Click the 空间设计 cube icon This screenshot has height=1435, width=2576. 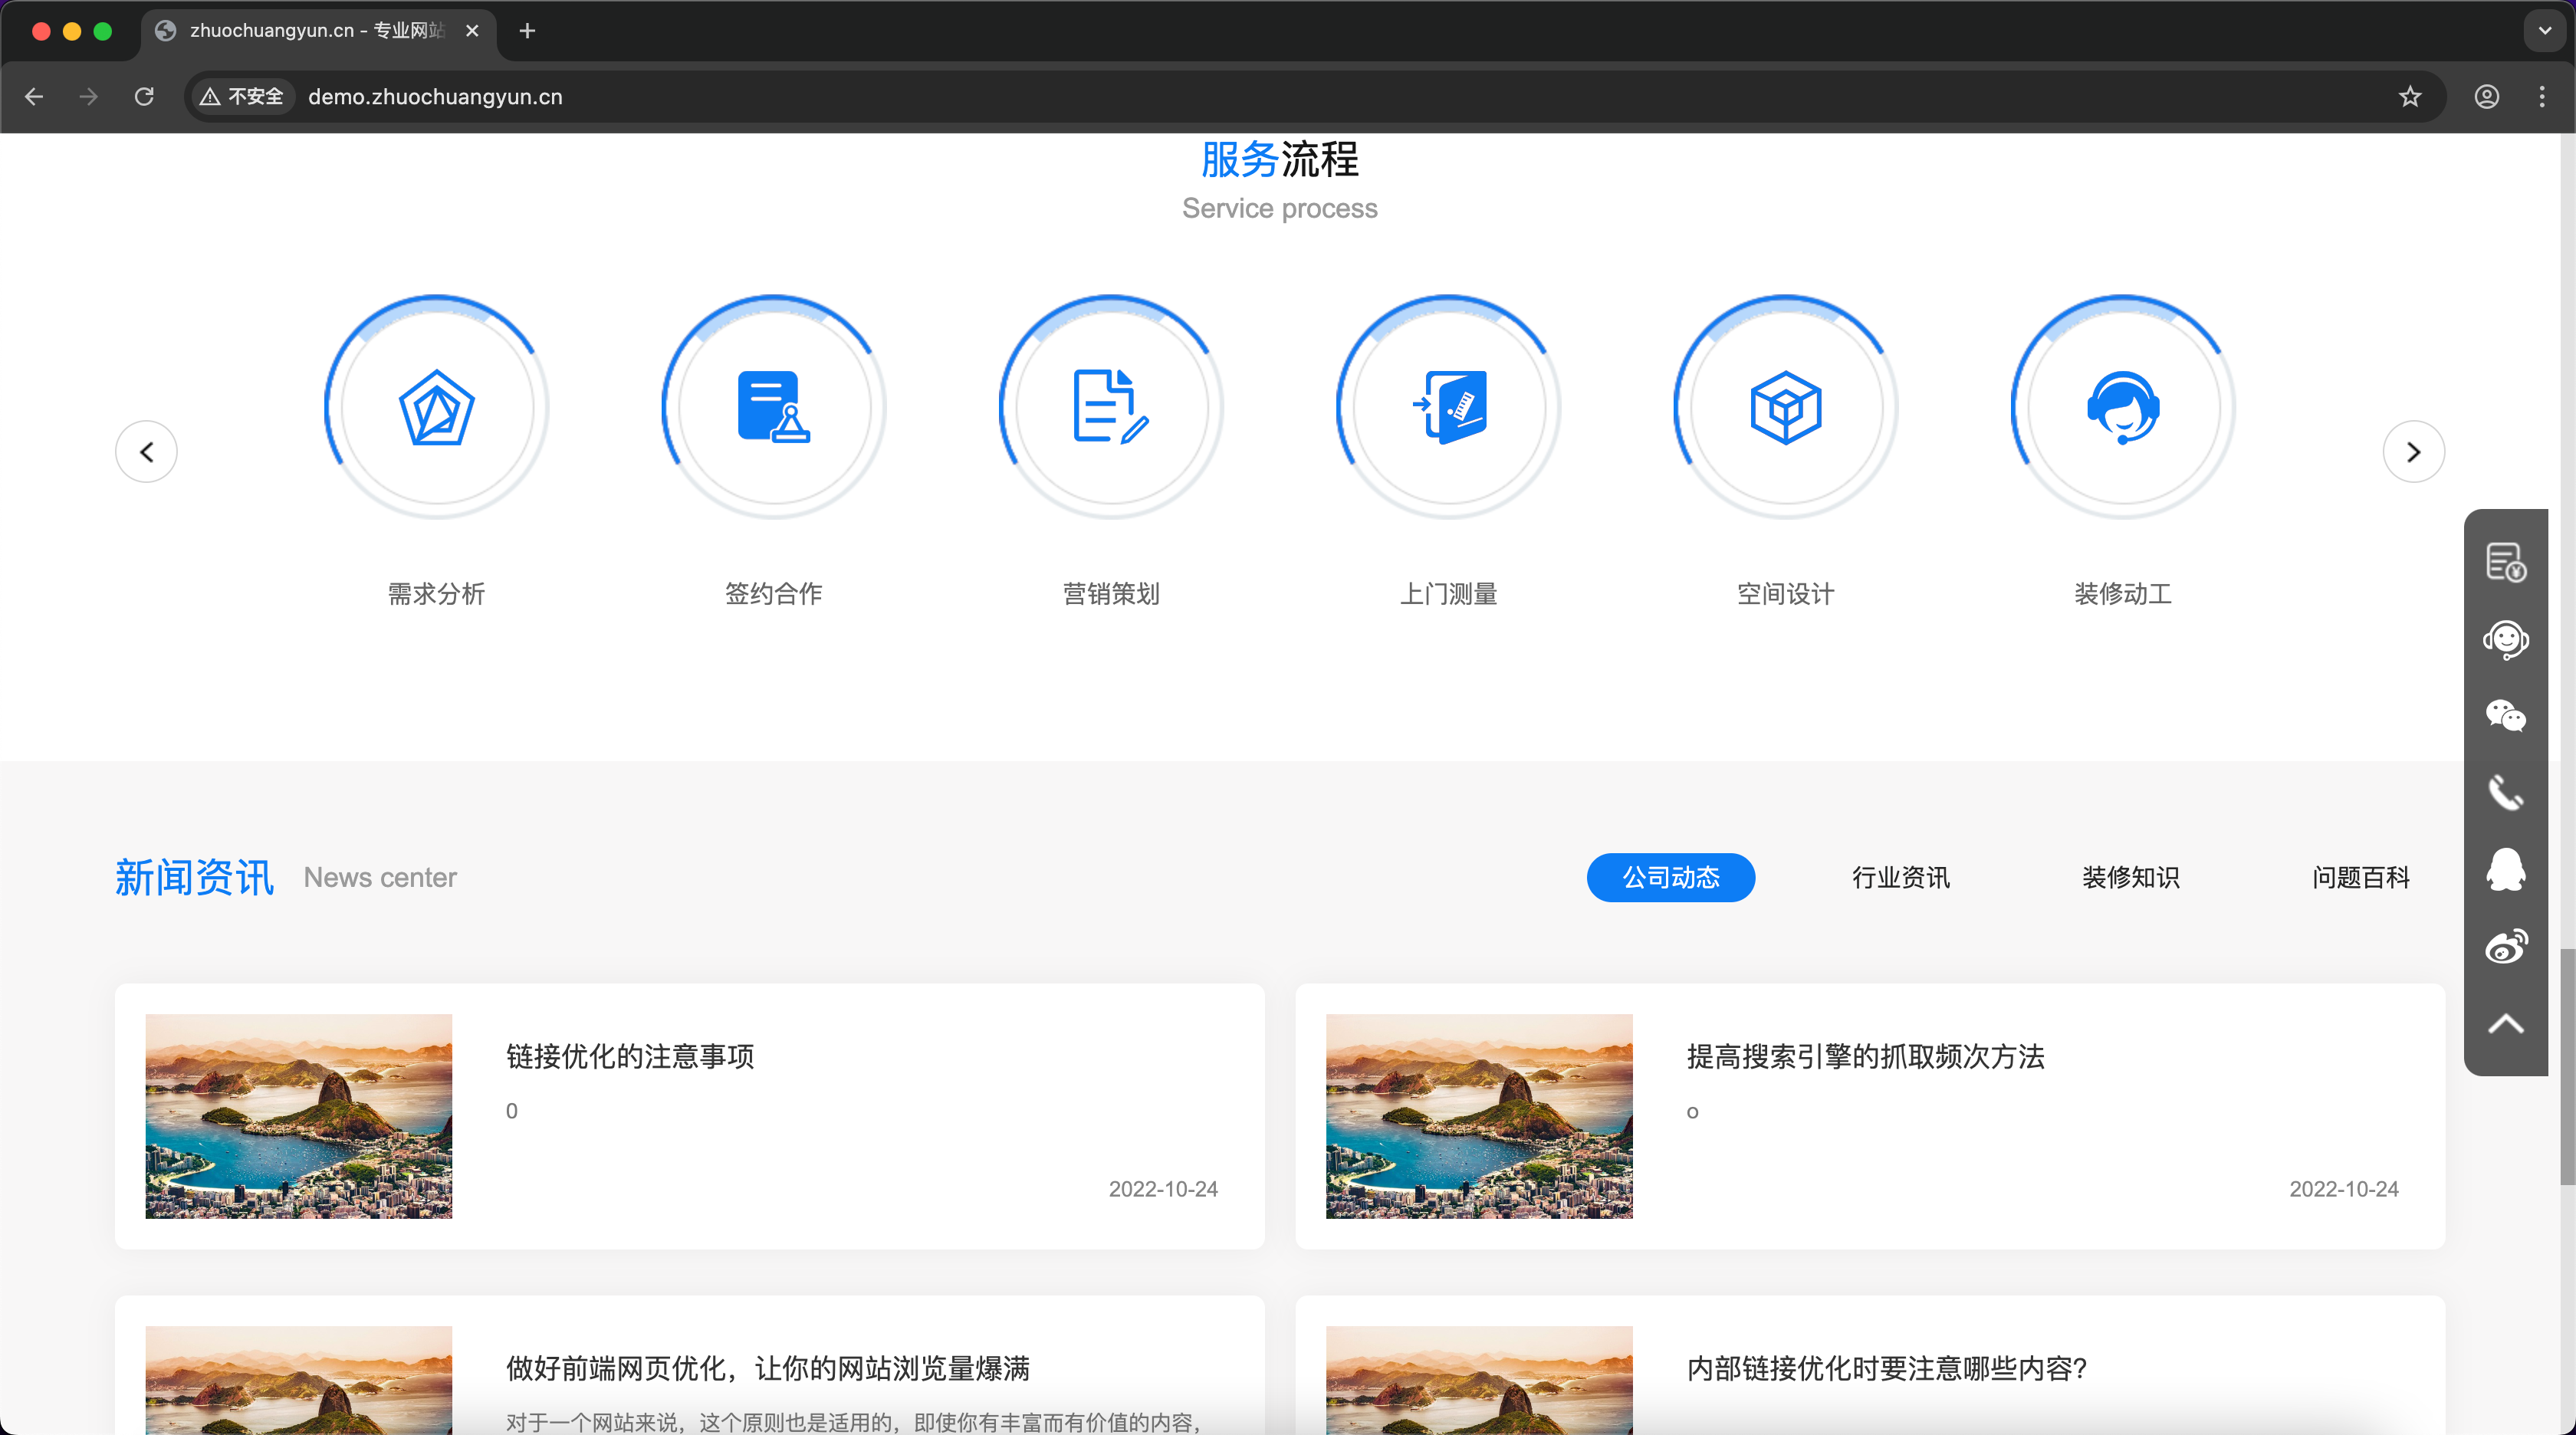(x=1785, y=407)
